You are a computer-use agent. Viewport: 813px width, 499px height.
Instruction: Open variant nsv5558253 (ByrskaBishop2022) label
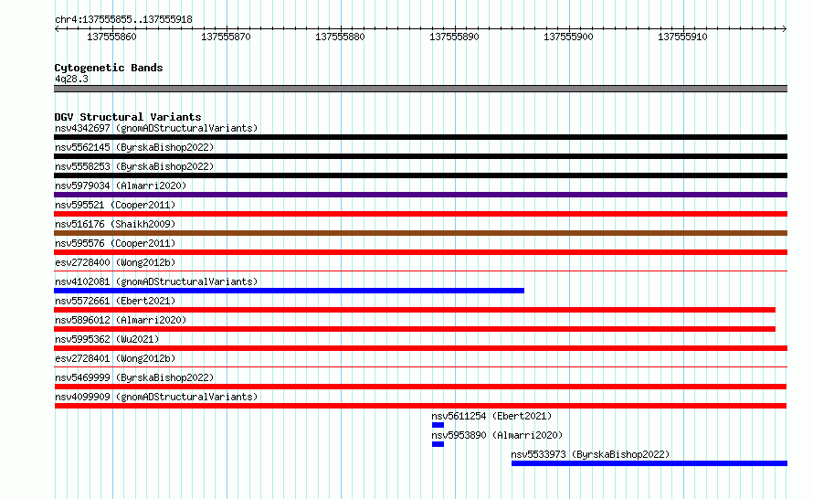pyautogui.click(x=134, y=166)
